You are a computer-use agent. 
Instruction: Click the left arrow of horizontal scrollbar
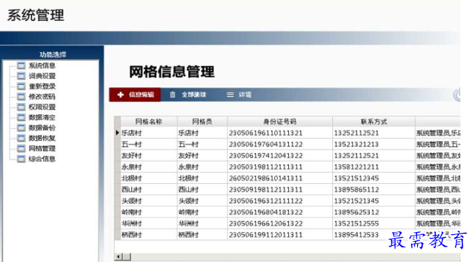click(x=119, y=256)
